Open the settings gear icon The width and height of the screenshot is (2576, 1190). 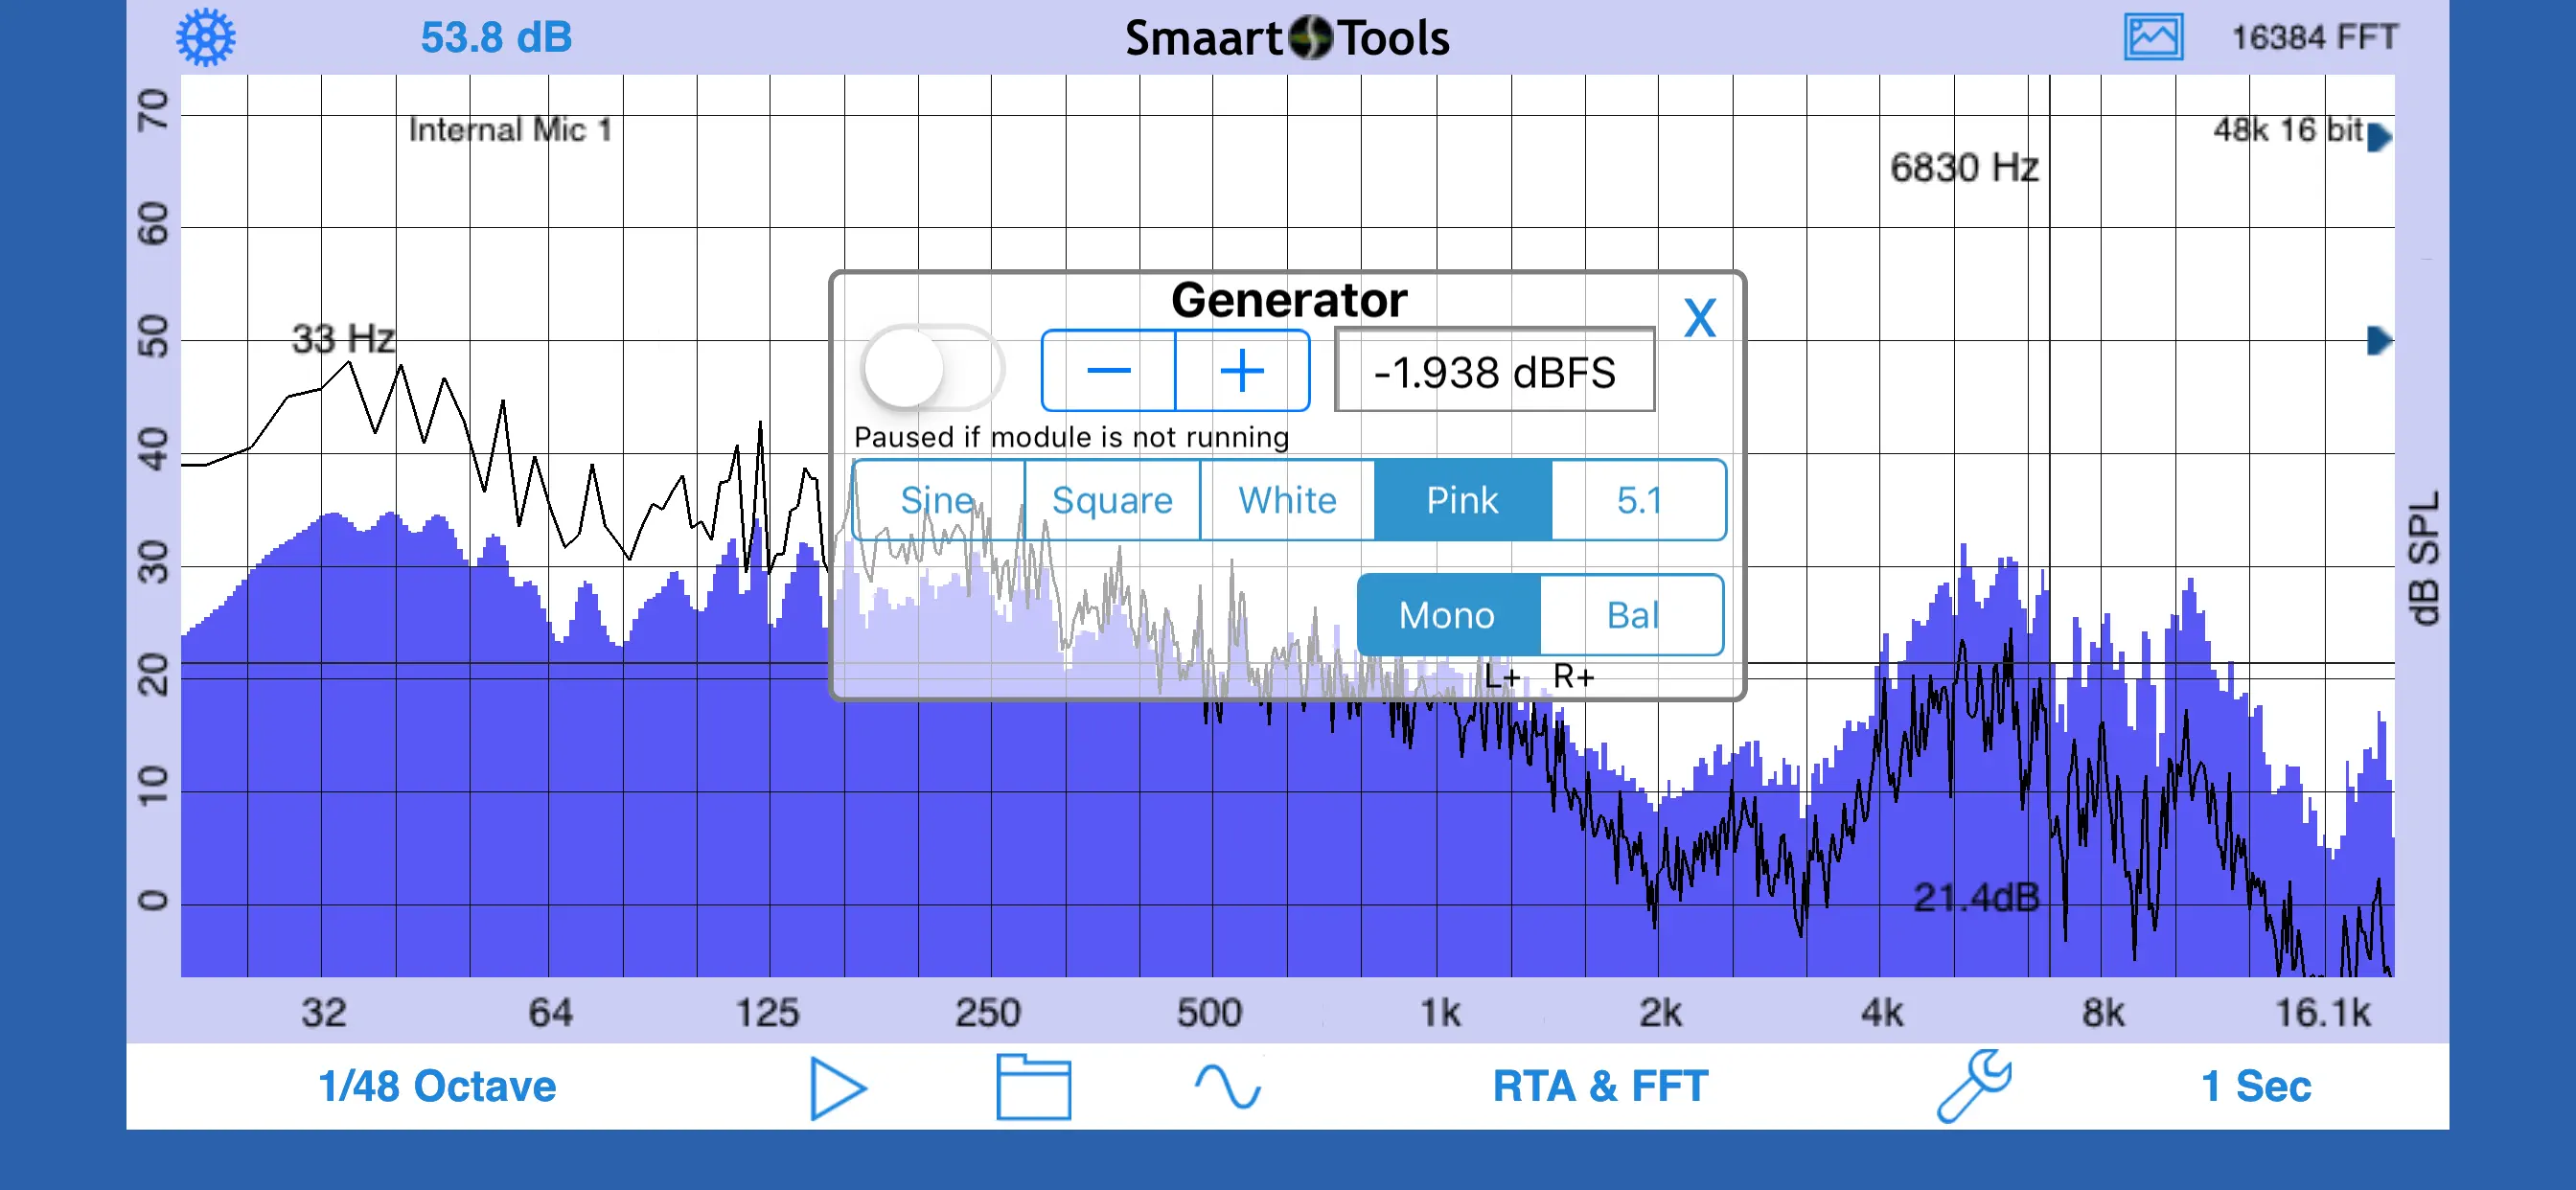[206, 38]
